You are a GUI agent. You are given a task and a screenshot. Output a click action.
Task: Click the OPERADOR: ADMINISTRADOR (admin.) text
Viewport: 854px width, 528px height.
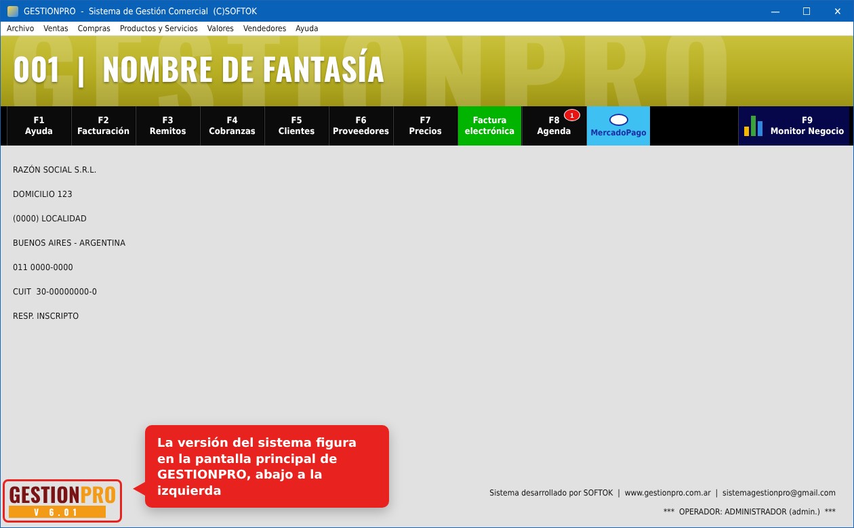tap(750, 512)
